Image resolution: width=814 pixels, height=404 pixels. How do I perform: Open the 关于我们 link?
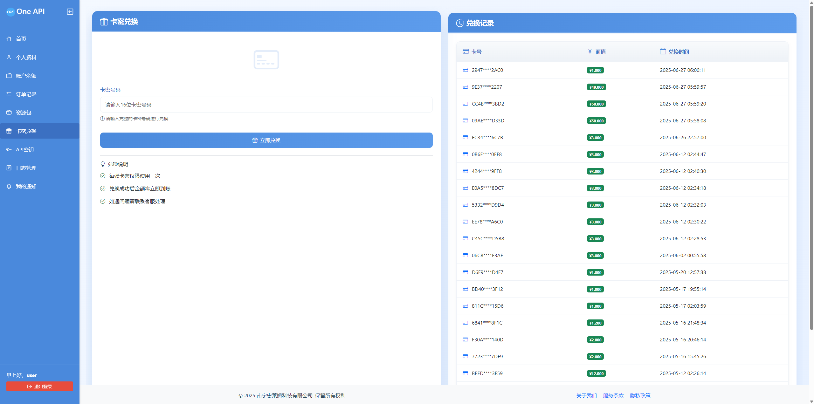pos(586,395)
